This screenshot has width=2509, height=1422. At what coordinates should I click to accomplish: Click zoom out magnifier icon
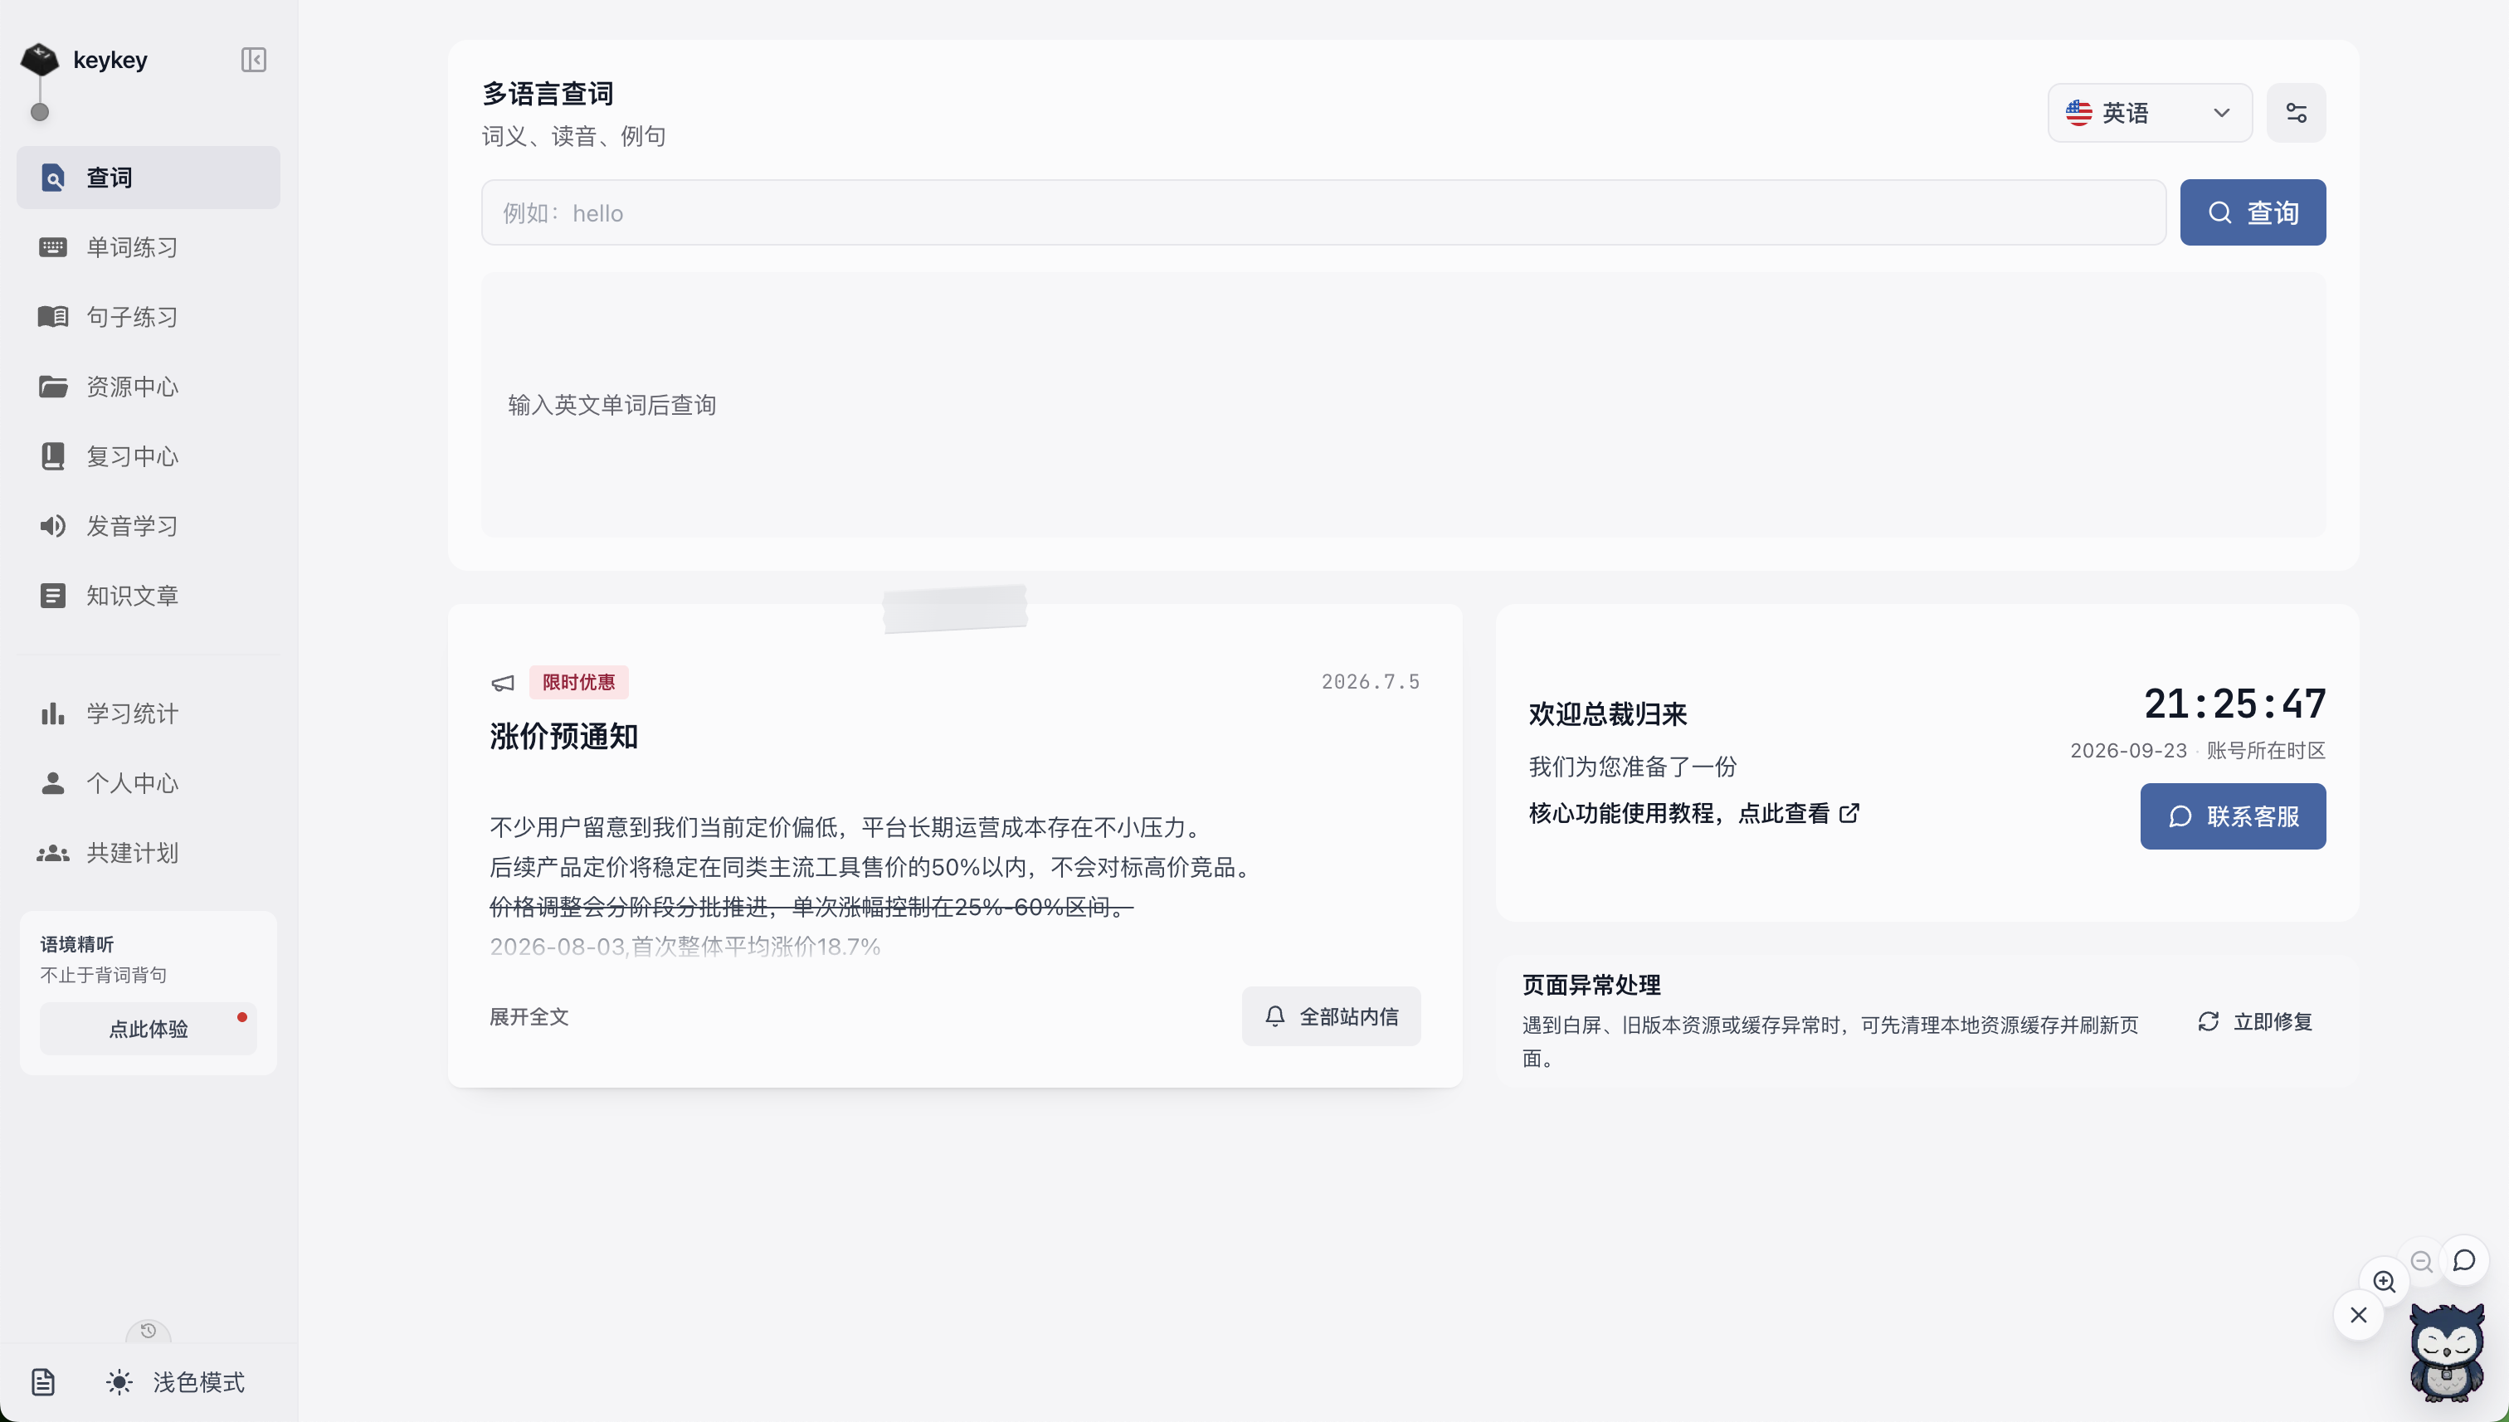tap(2421, 1262)
